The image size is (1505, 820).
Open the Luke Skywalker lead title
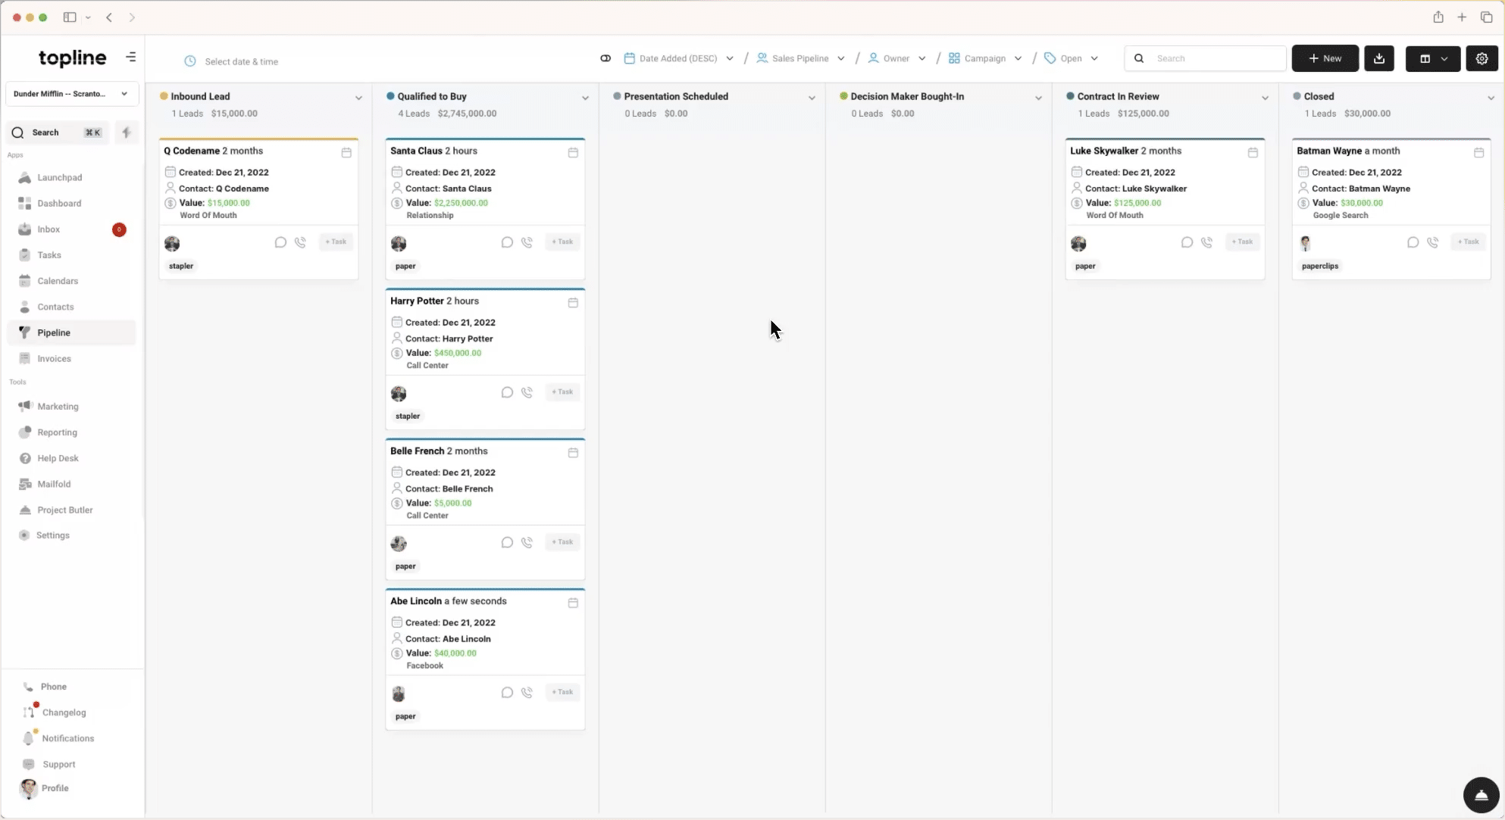pyautogui.click(x=1104, y=151)
